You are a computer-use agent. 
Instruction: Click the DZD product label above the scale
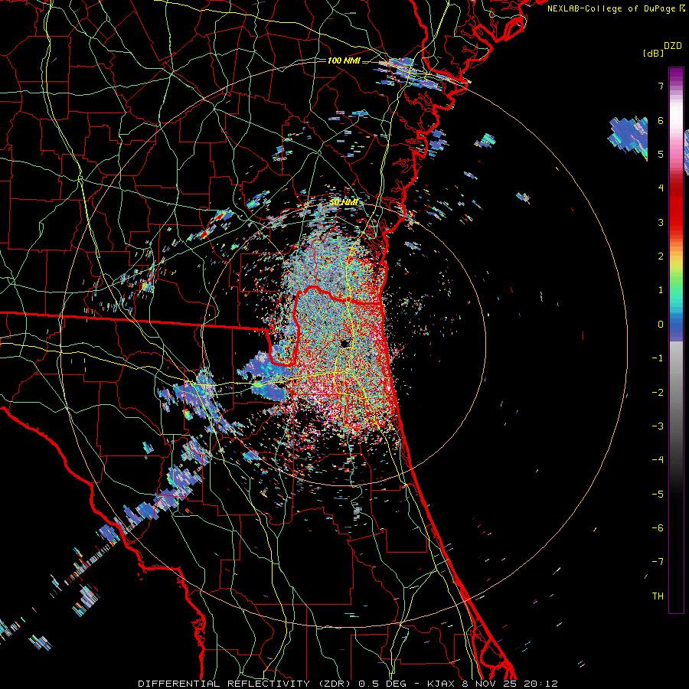point(673,46)
